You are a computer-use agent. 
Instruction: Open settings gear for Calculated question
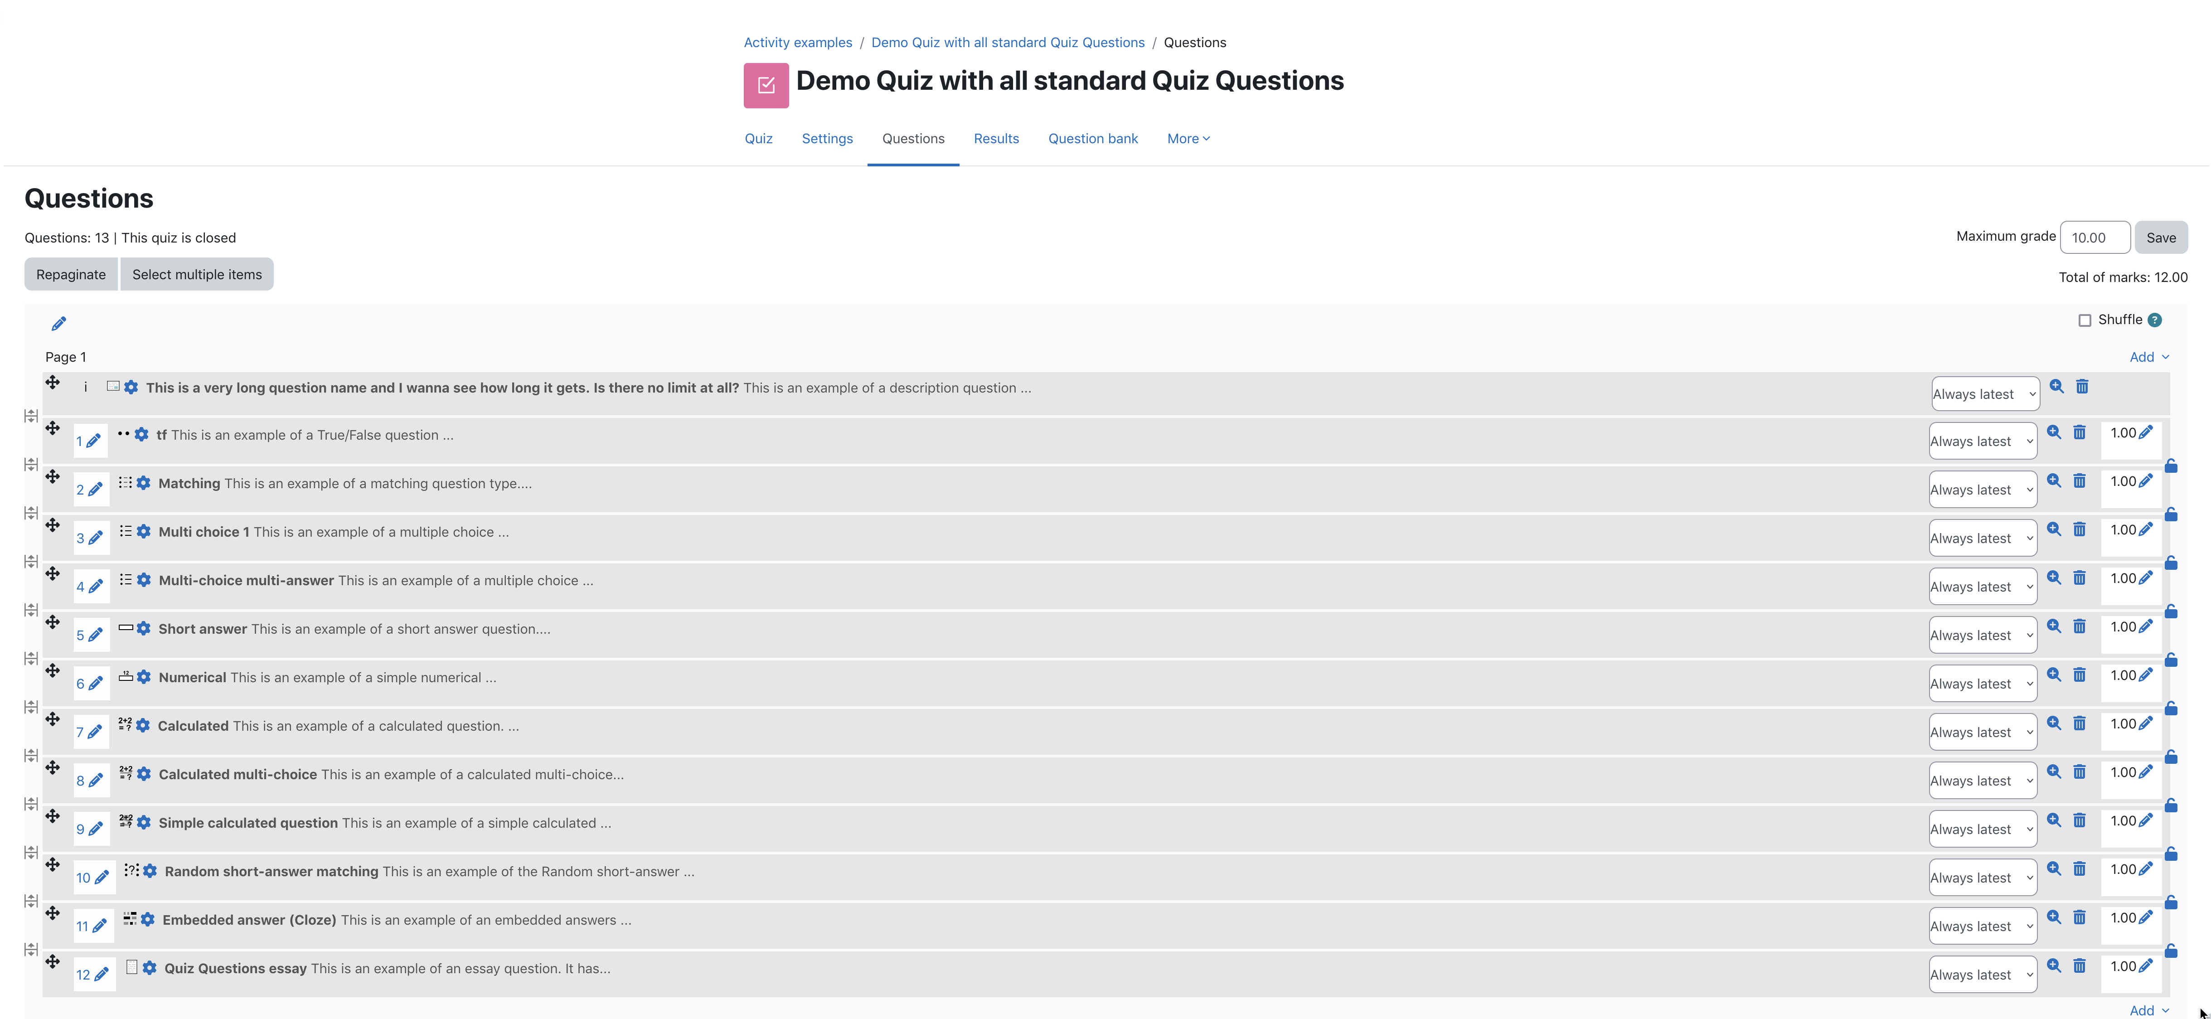click(143, 725)
